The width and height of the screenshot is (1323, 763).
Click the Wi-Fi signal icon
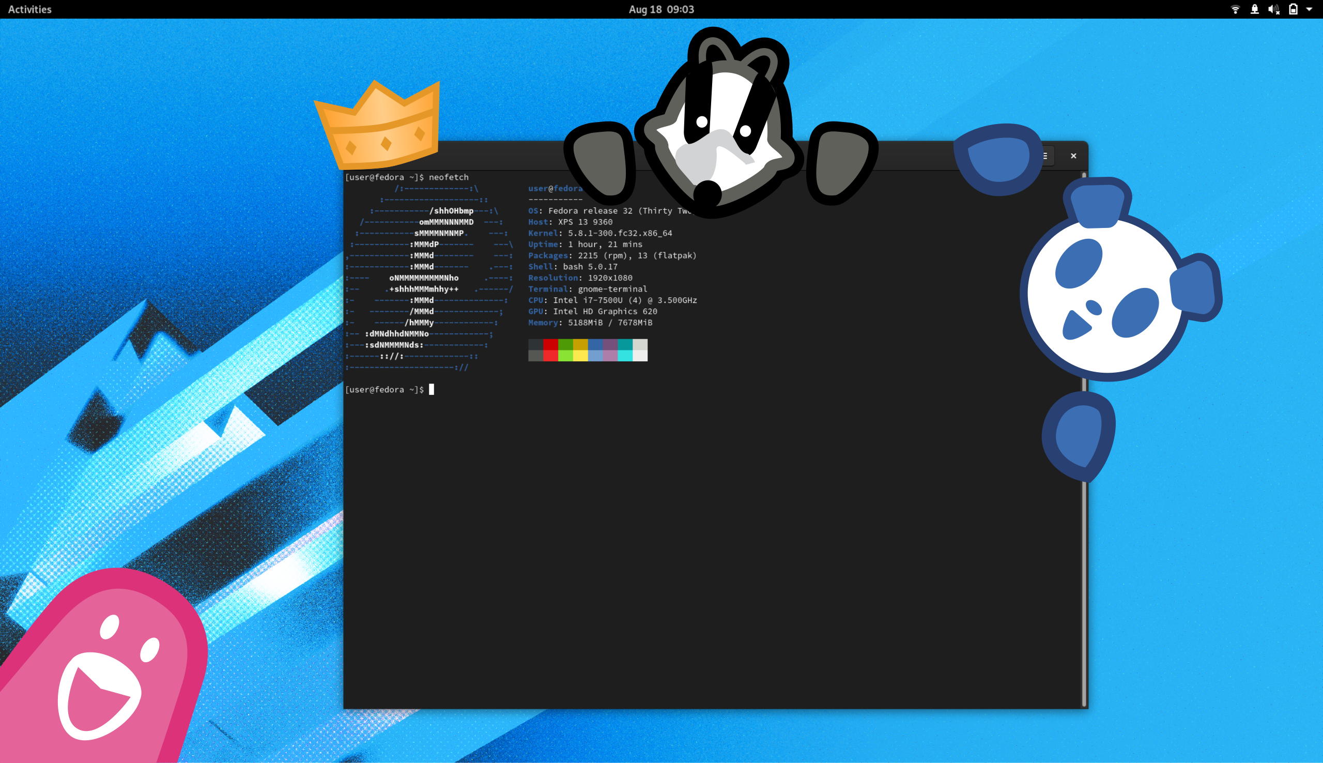point(1235,9)
